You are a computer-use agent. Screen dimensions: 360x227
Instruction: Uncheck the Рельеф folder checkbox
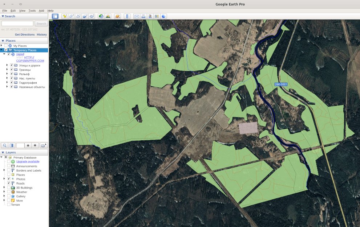pos(12,74)
